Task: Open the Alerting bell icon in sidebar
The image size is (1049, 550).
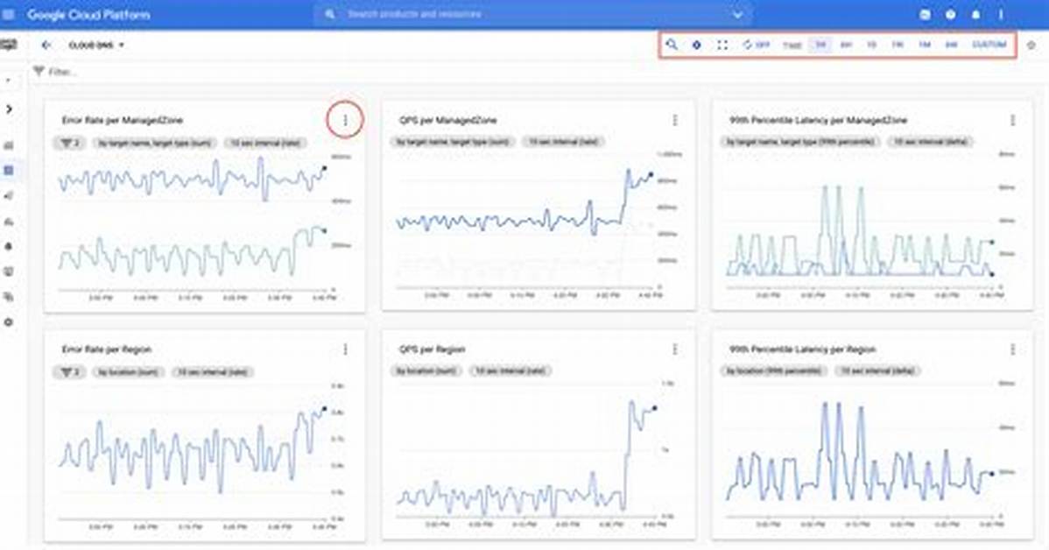Action: pyautogui.click(x=9, y=246)
